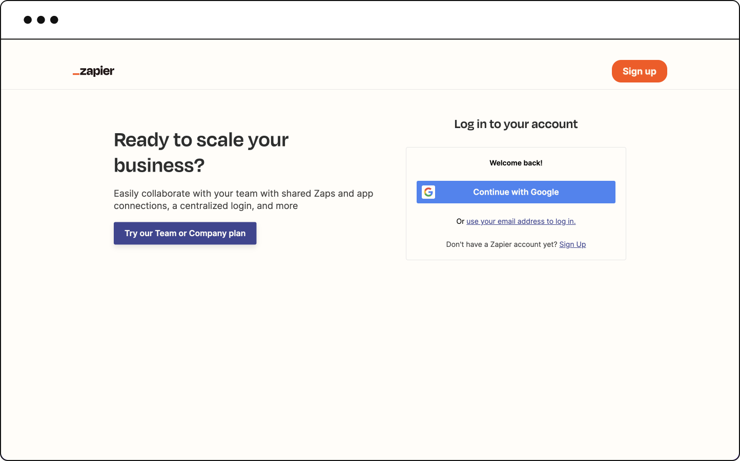Screen dimensions: 740x461
Task: Continue with Google to log in
Action: (x=516, y=192)
